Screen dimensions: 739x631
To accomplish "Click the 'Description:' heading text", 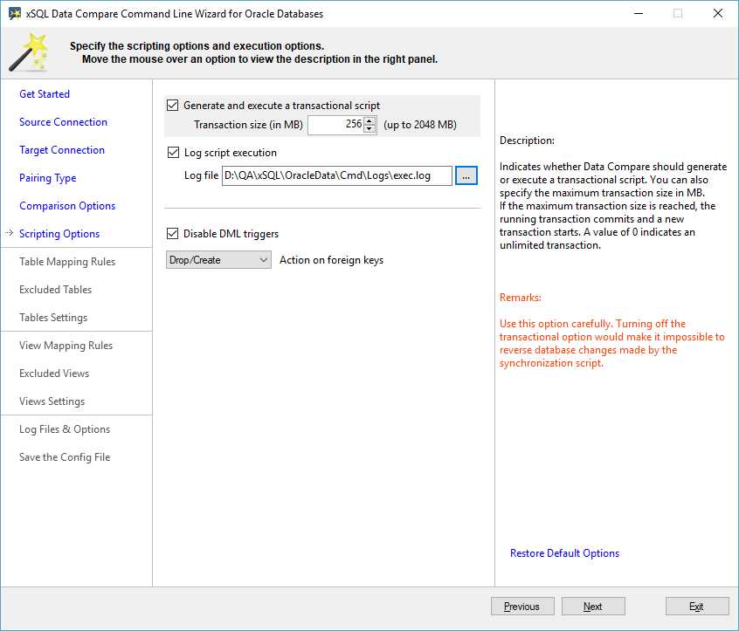I will point(527,141).
